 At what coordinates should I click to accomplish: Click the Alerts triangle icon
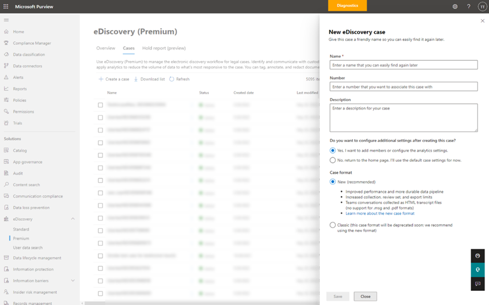(x=6, y=77)
